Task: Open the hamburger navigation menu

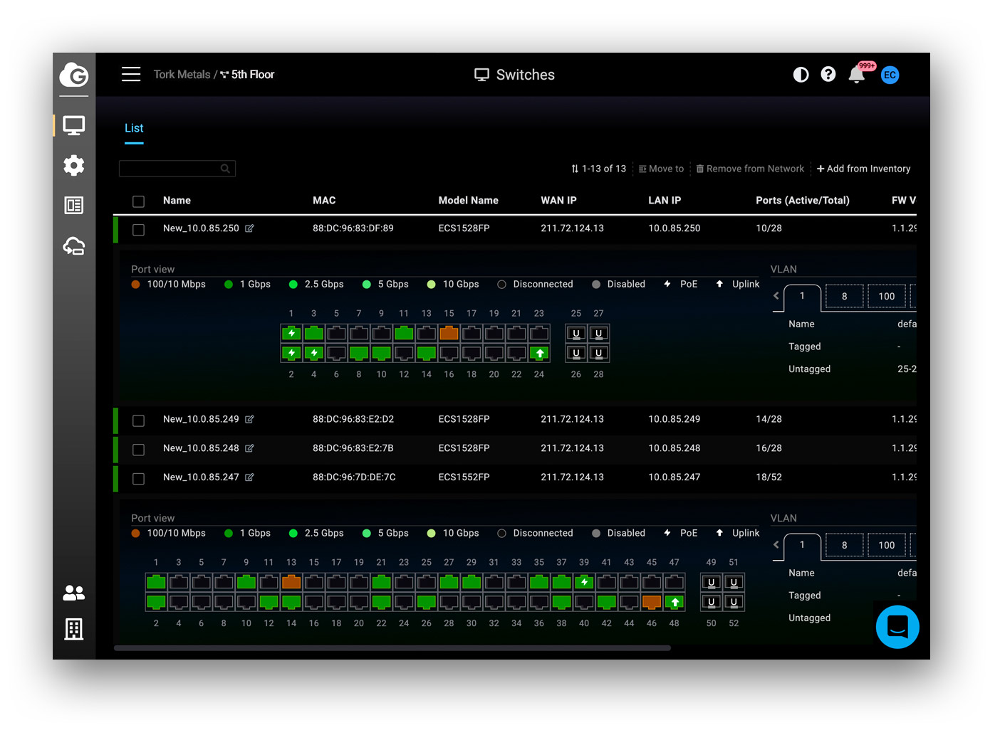Action: tap(131, 75)
